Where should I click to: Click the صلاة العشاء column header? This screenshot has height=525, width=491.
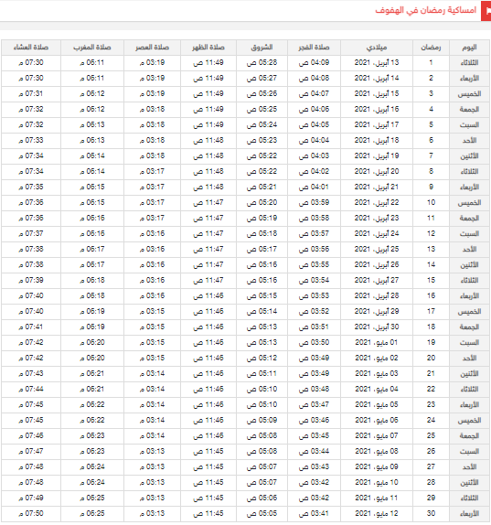coord(31,48)
